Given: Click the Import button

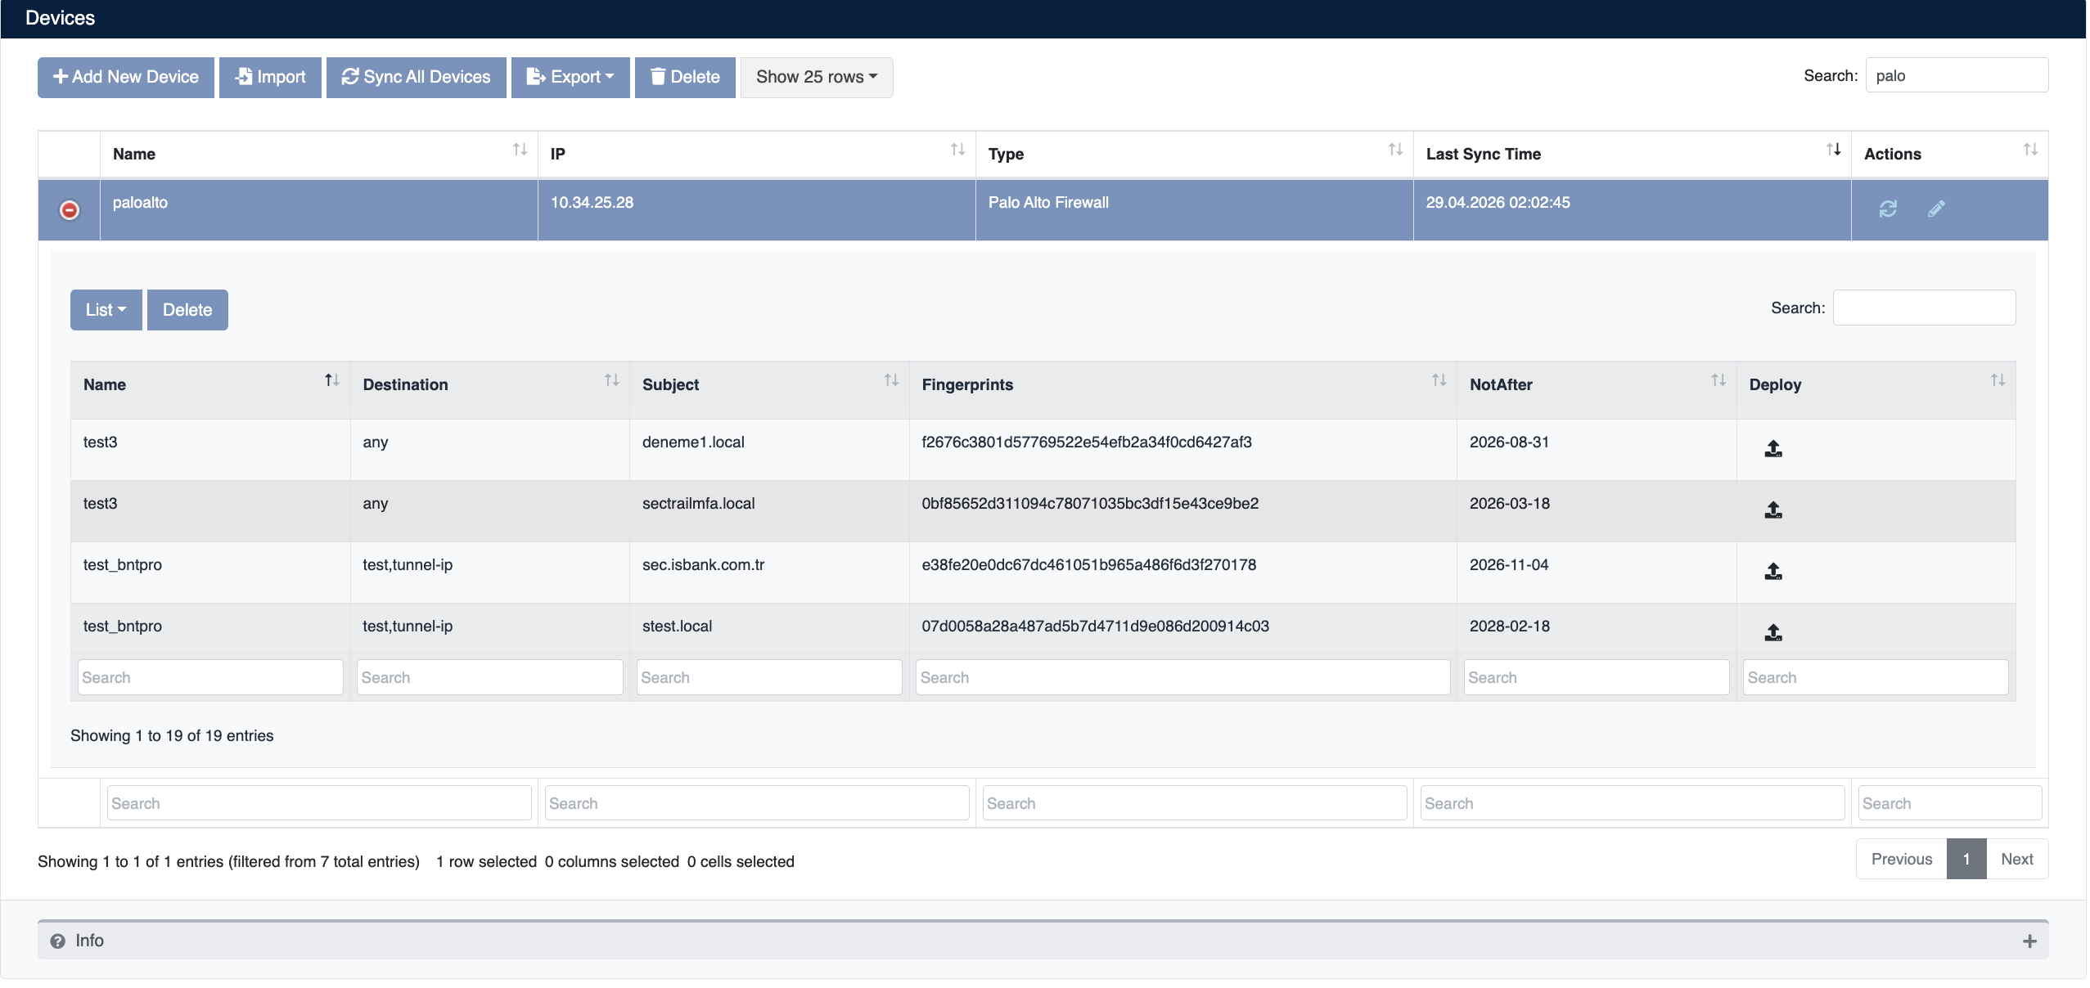Looking at the screenshot, I should pos(270,77).
